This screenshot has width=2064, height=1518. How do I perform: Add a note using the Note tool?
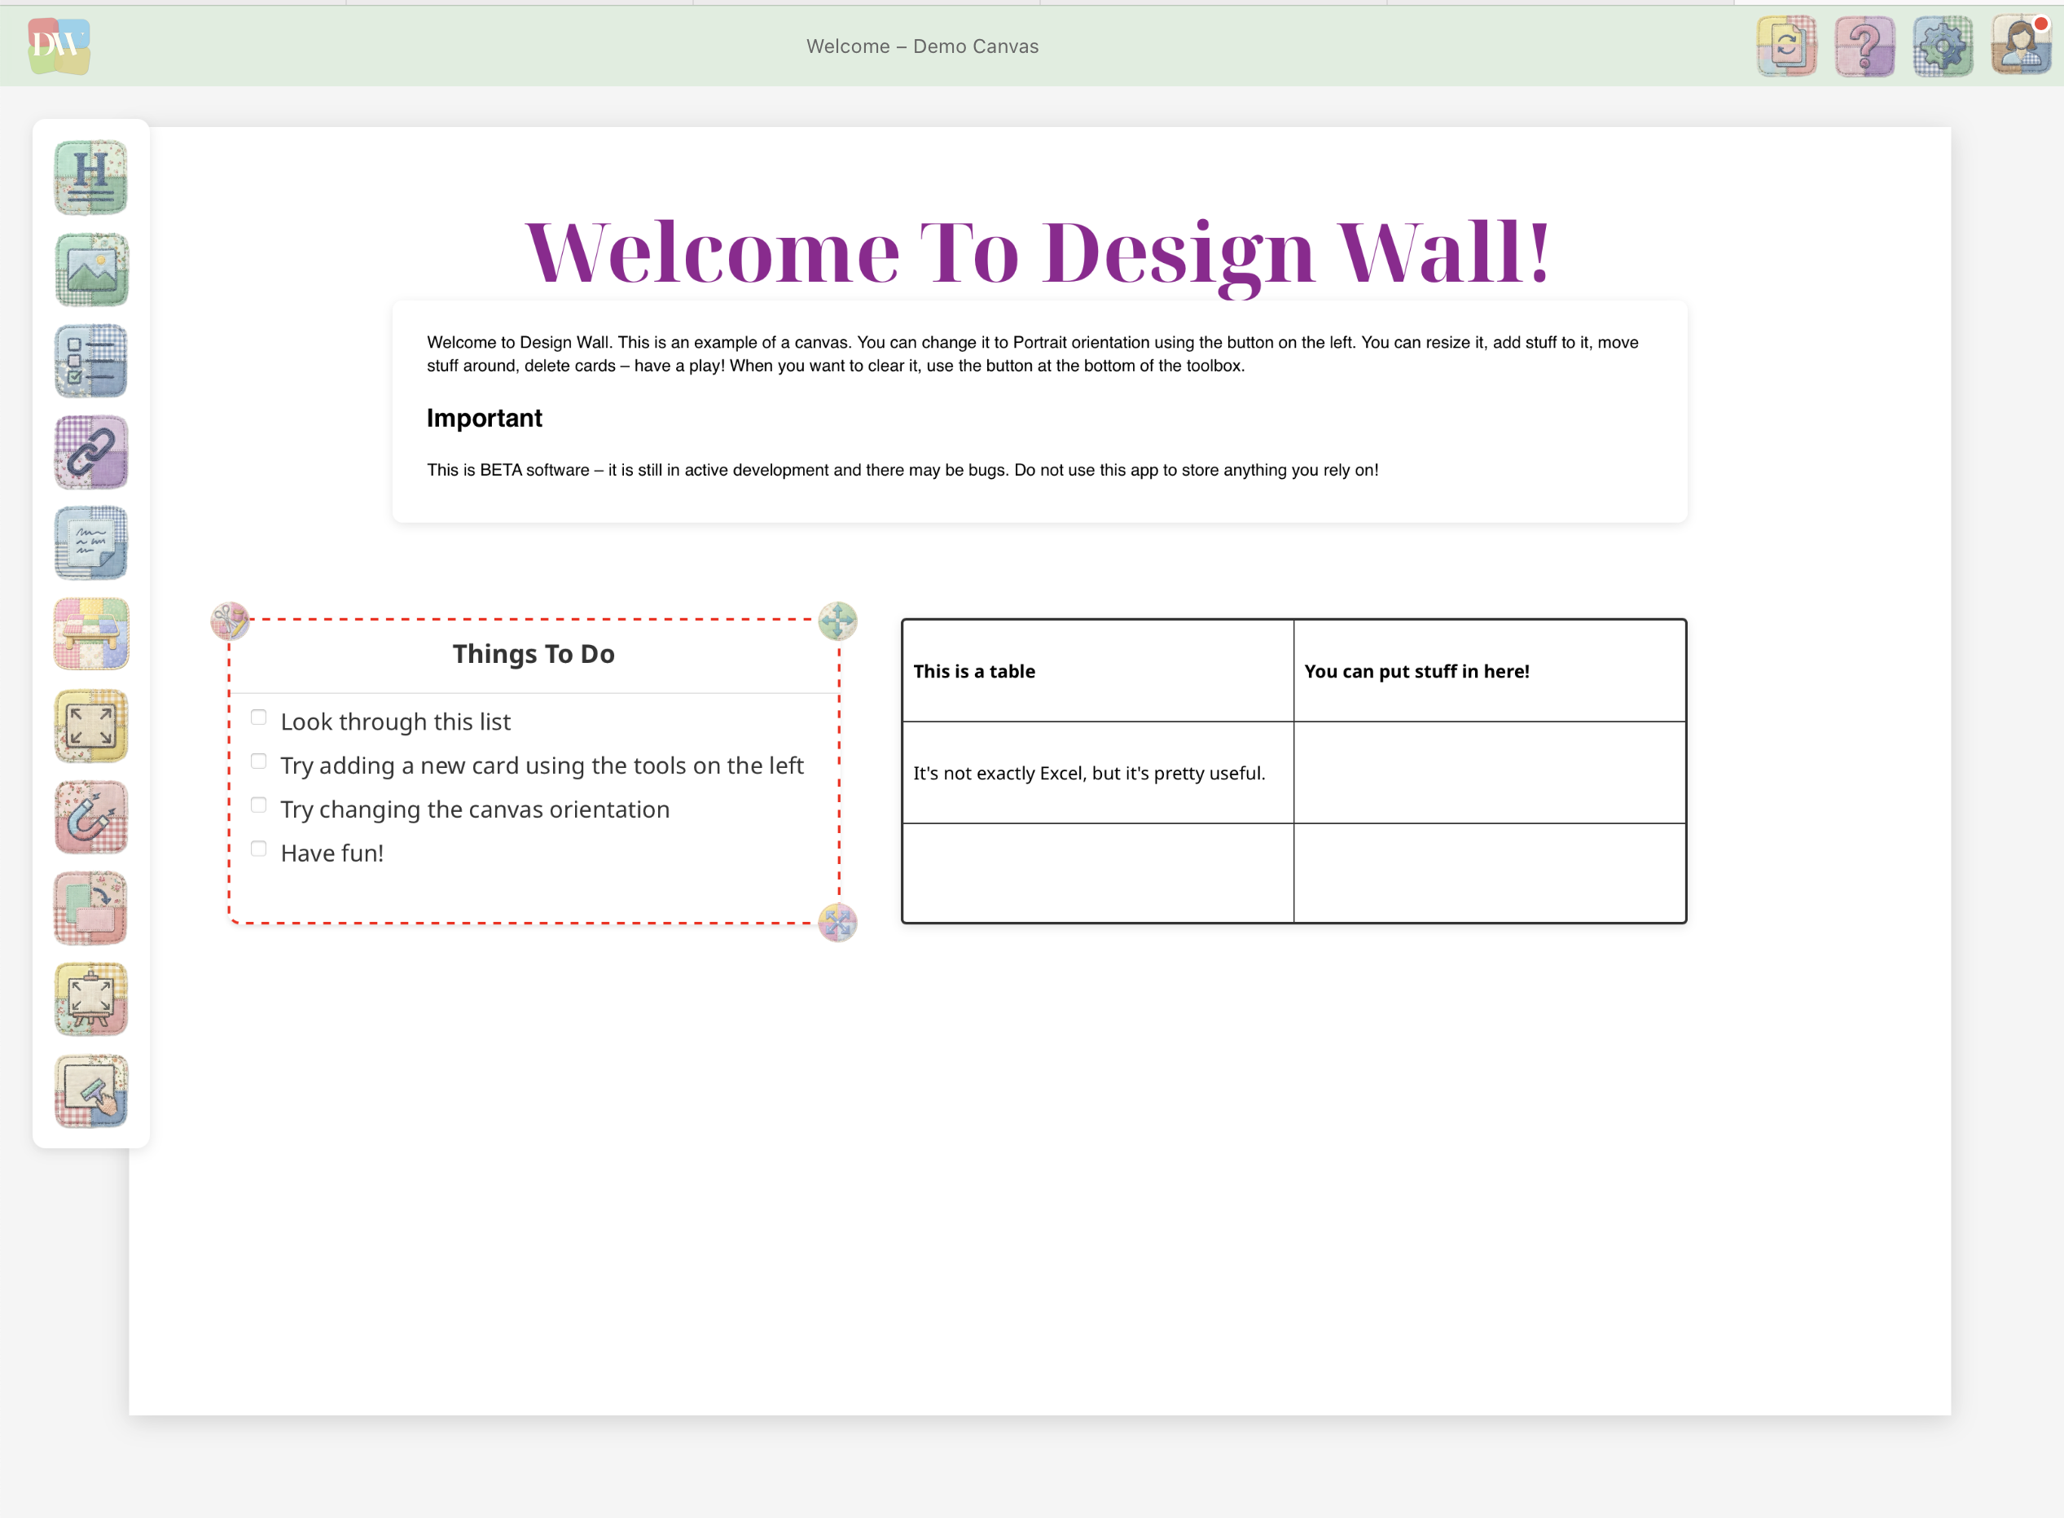tap(90, 543)
